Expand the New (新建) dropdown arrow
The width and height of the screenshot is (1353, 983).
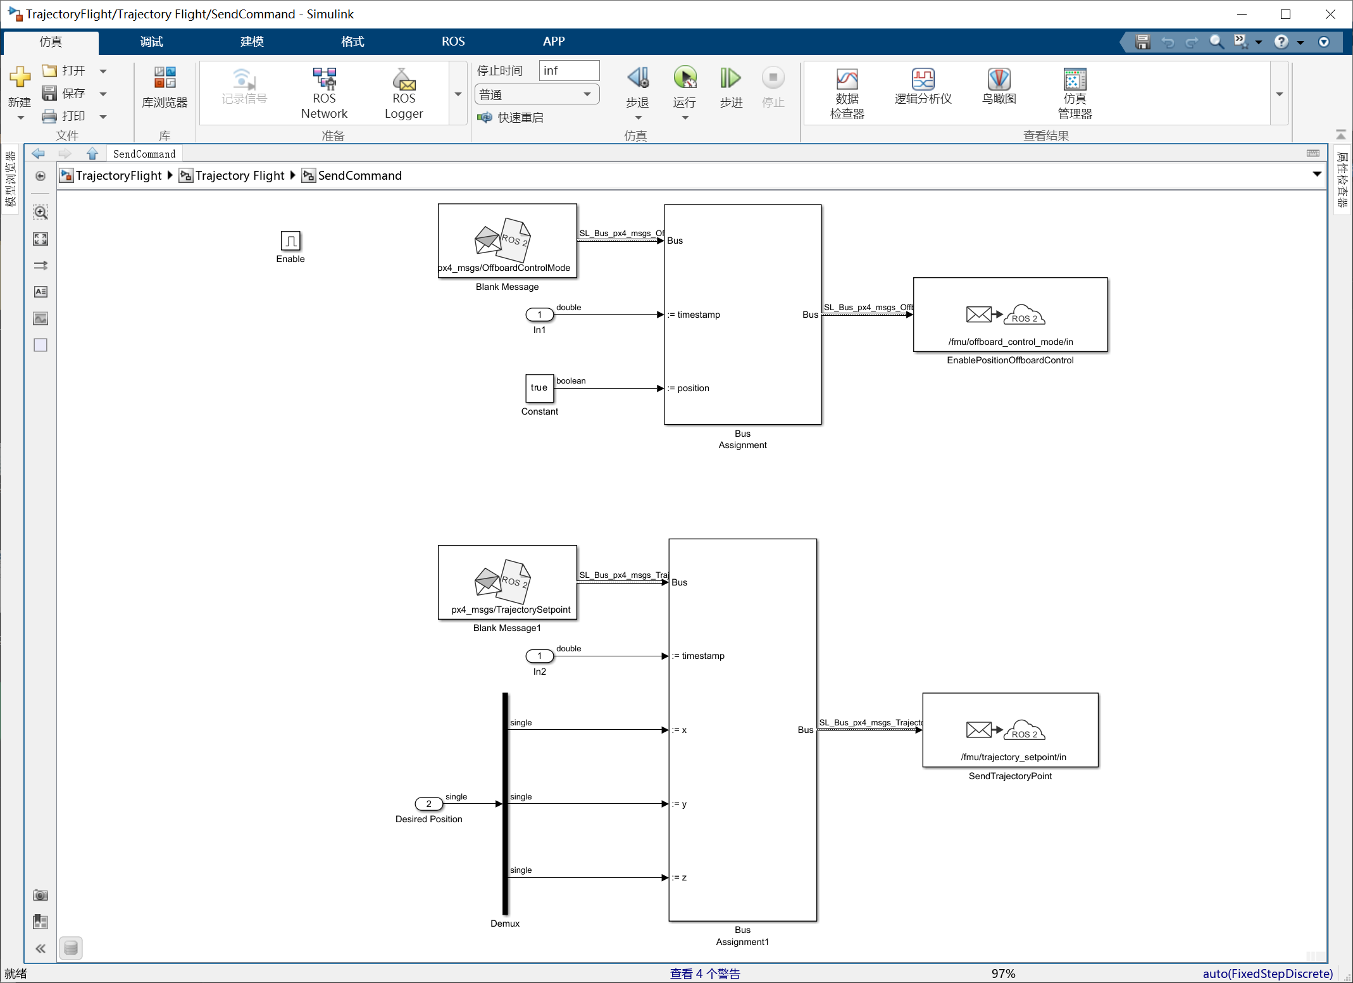[x=20, y=118]
